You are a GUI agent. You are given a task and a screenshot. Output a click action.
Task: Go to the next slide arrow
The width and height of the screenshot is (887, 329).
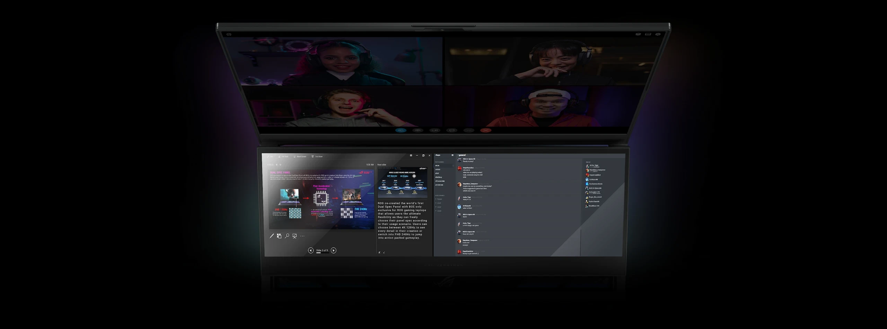click(333, 250)
